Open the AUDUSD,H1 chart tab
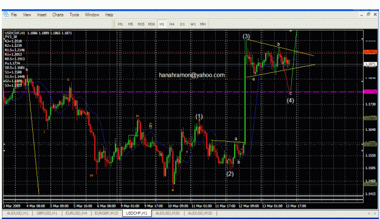Image resolution: width=380 pixels, height=219 pixels. (x=18, y=213)
